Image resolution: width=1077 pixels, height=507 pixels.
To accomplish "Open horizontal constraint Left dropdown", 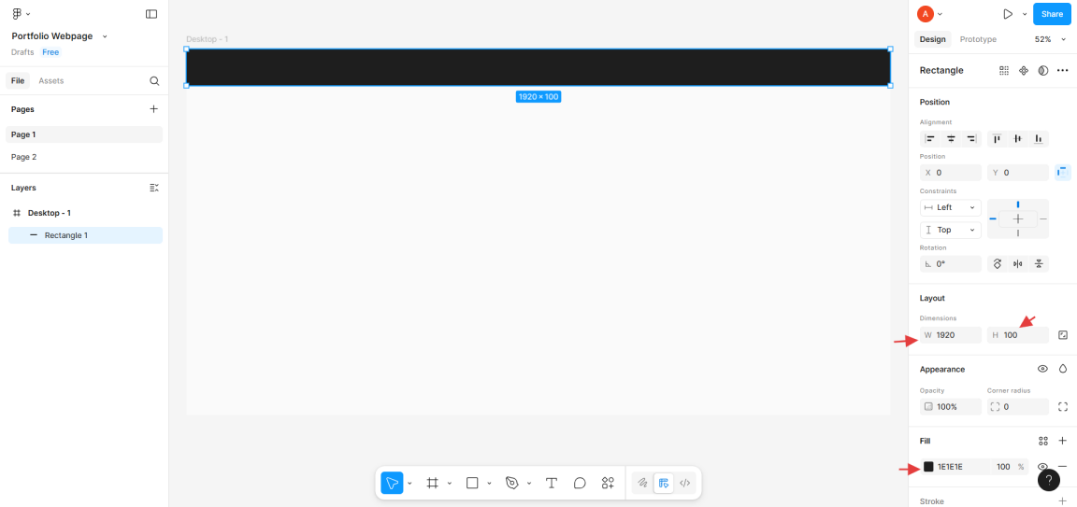I will point(950,207).
